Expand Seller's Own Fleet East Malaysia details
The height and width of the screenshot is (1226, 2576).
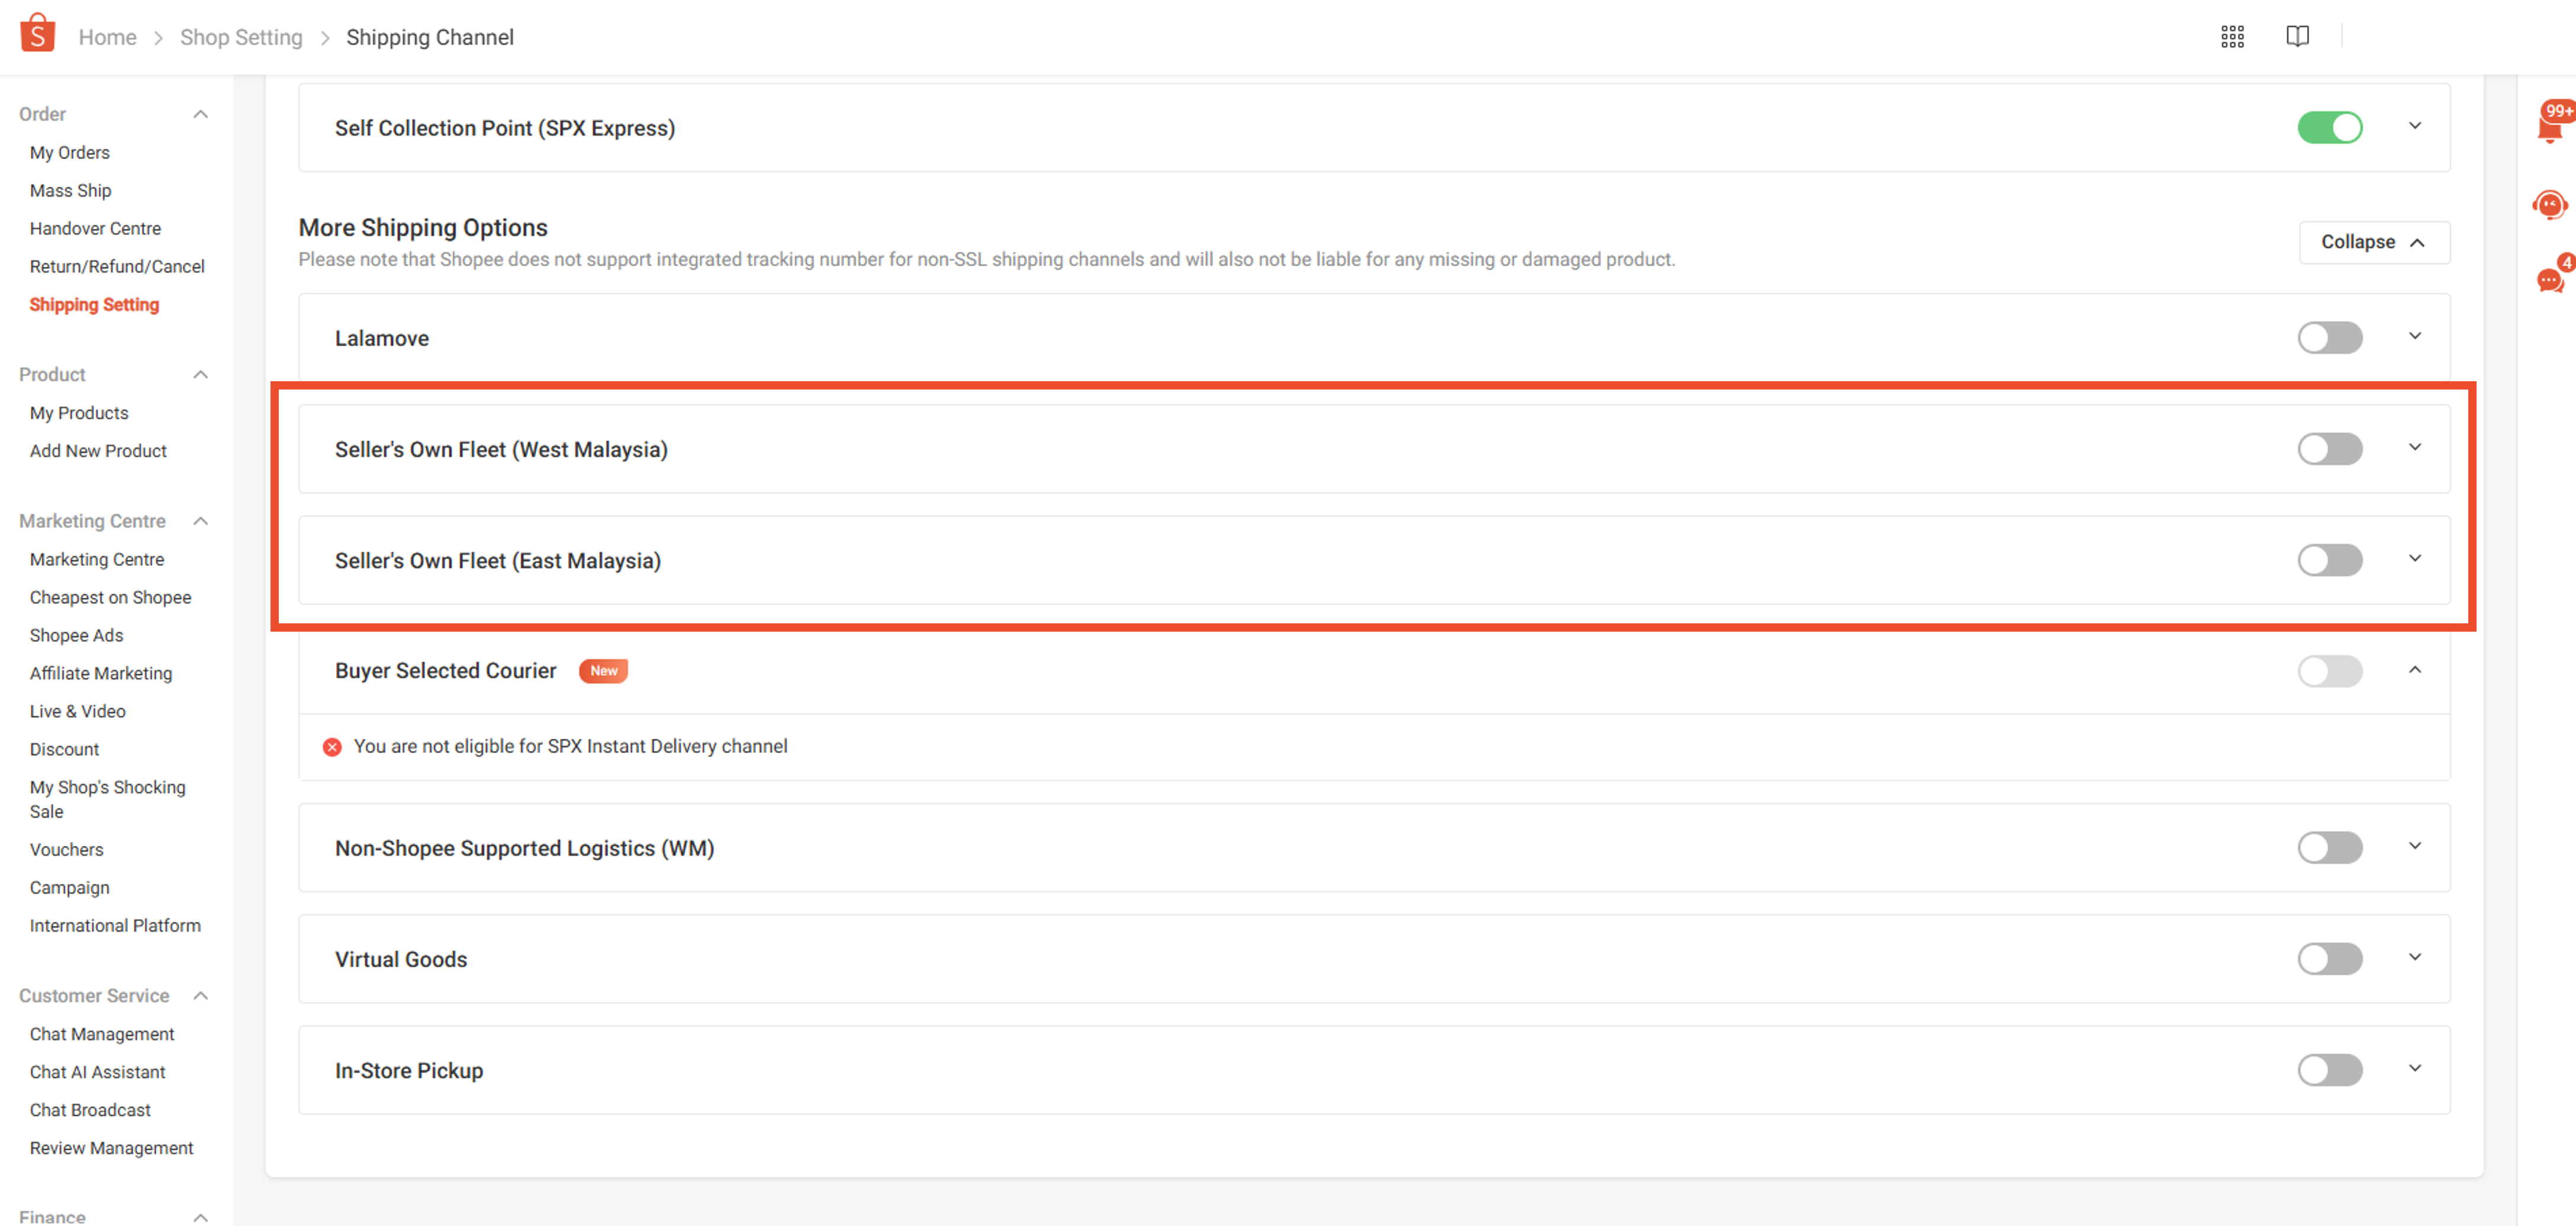tap(2414, 559)
